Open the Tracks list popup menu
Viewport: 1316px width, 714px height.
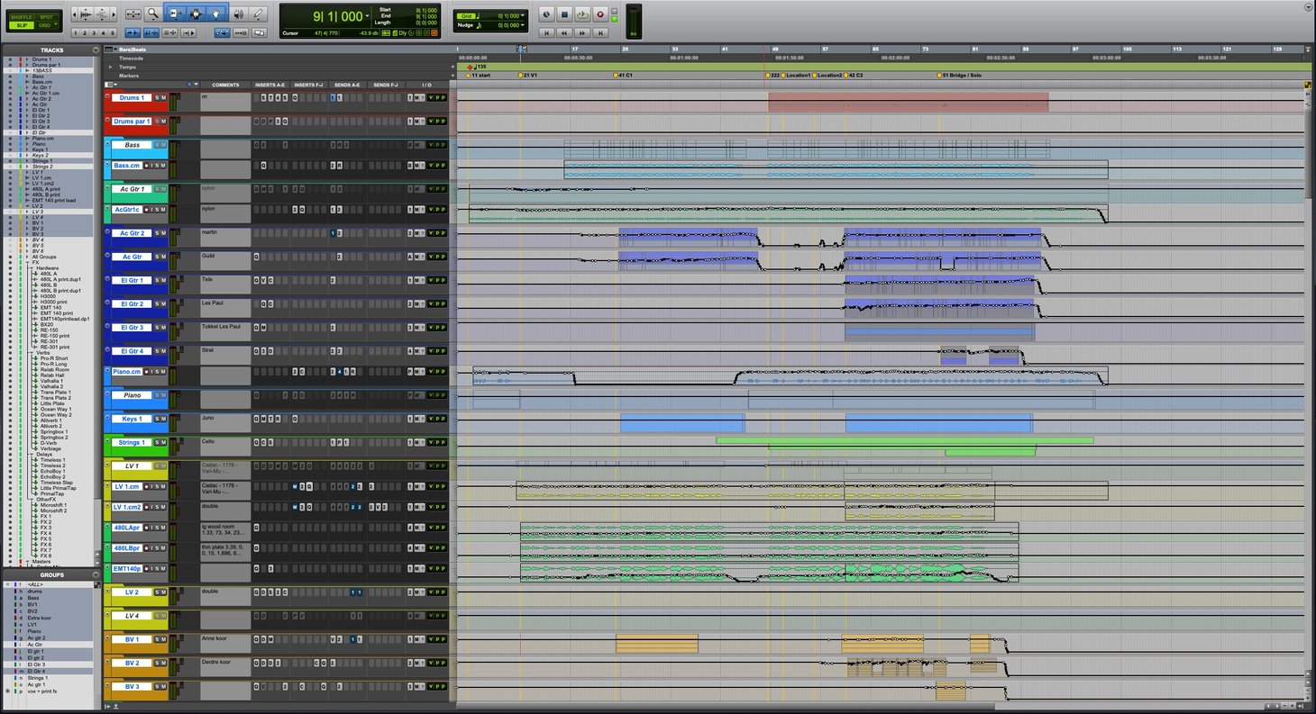(95, 50)
